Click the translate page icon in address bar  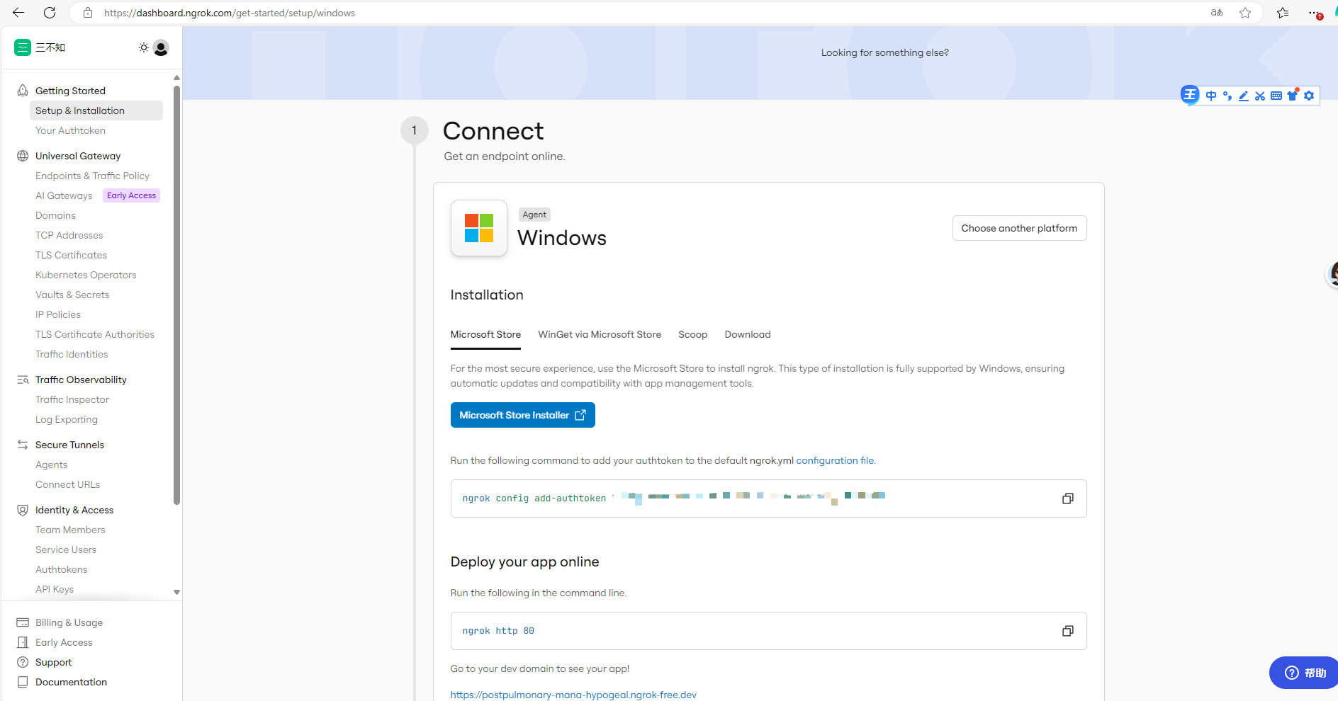click(x=1217, y=13)
